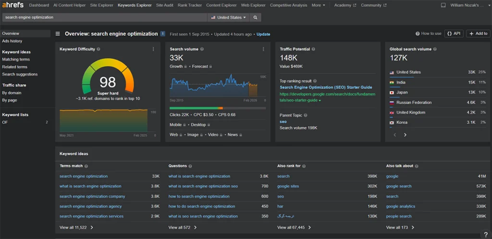The width and height of the screenshot is (492, 239).
Task: Open Academy external link
Action: (345, 5)
